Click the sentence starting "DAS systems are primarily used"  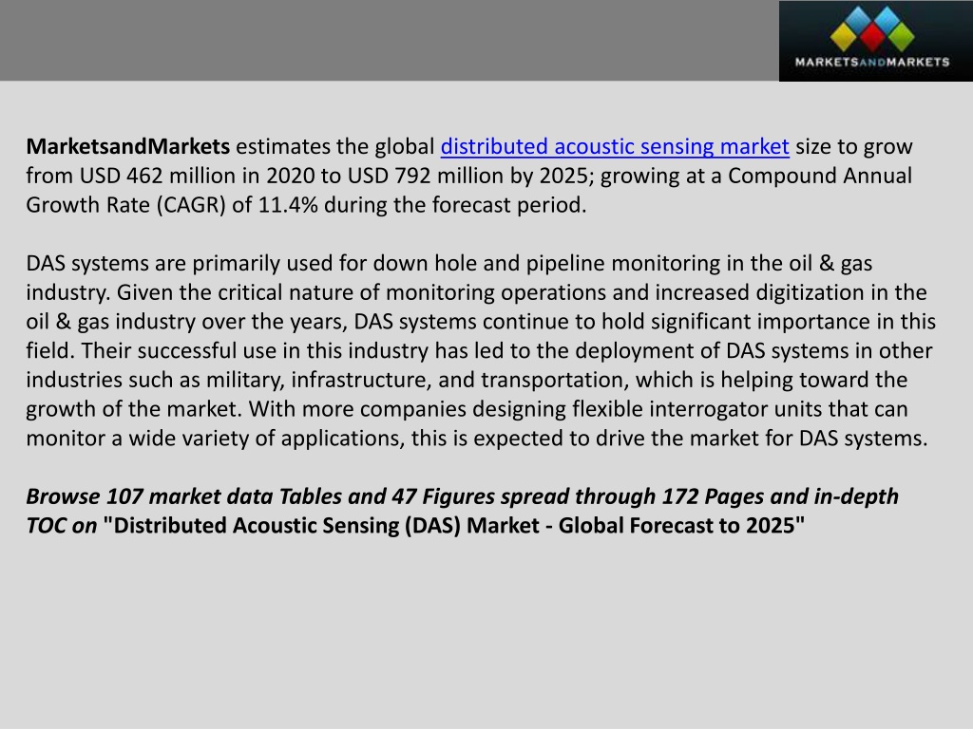tap(449, 278)
